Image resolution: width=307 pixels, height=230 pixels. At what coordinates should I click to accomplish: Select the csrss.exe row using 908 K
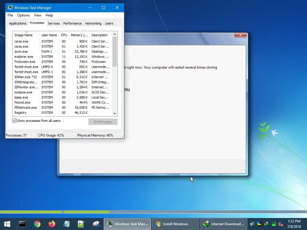pyautogui.click(x=62, y=41)
